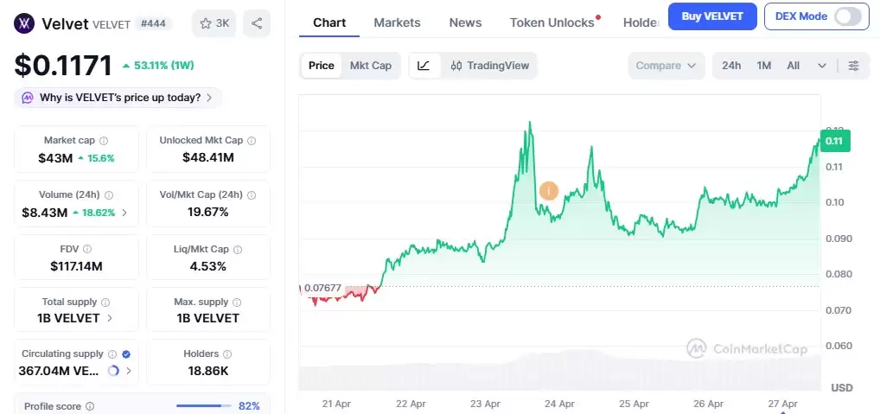Click orange event marker on chart
This screenshot has width=880, height=414.
(x=548, y=191)
